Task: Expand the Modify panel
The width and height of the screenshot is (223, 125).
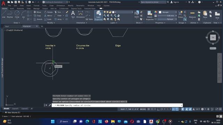Action: point(51,23)
